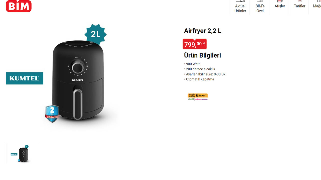Click the Airfryer 2,2 L title
The height and width of the screenshot is (180, 321).
(x=203, y=31)
